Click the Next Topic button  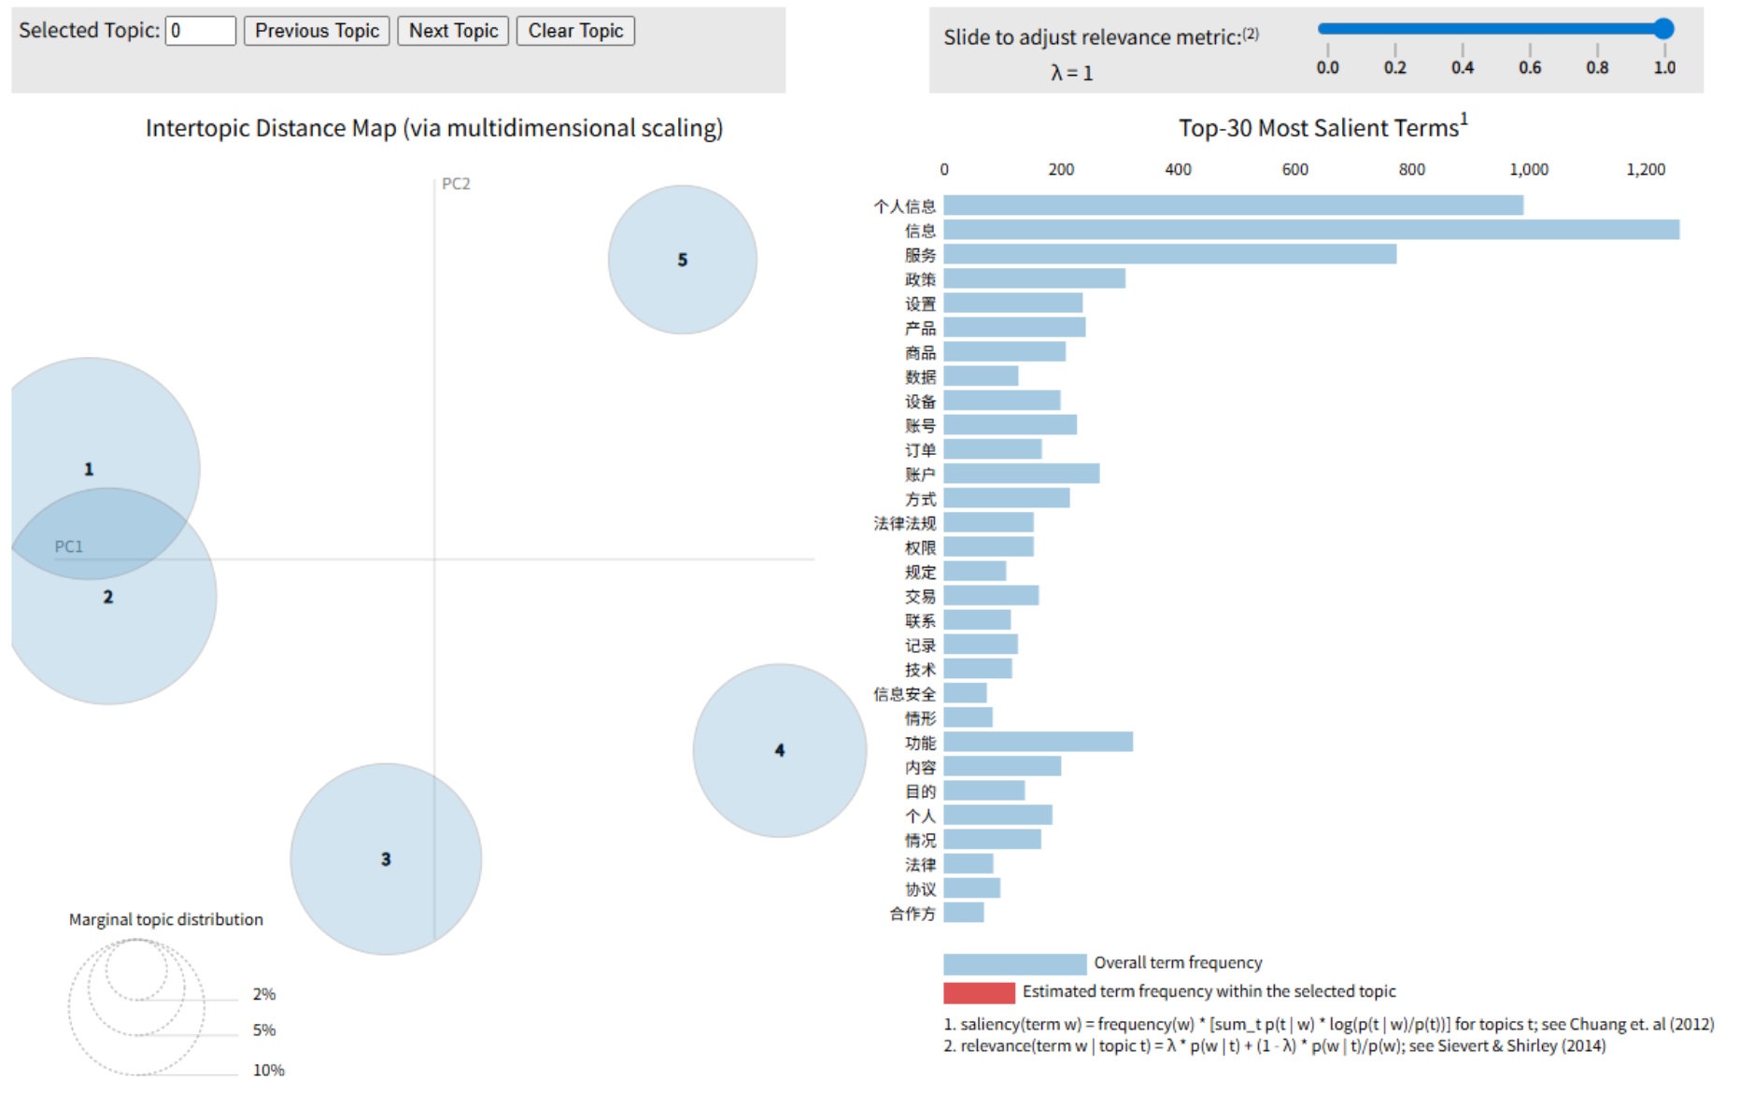[x=453, y=31]
